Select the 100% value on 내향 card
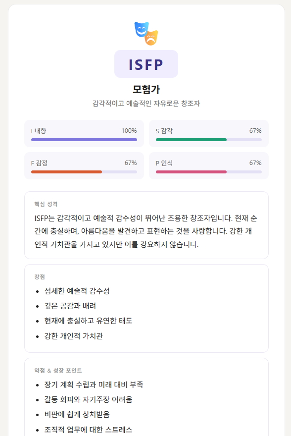291x436 pixels. [129, 131]
